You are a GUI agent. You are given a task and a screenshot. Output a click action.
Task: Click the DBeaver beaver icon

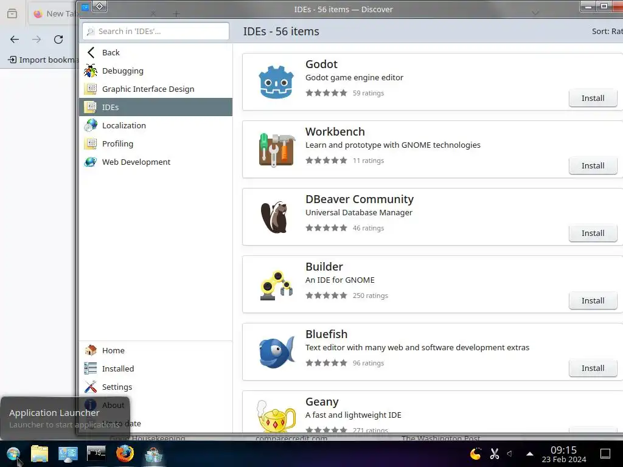[274, 217]
